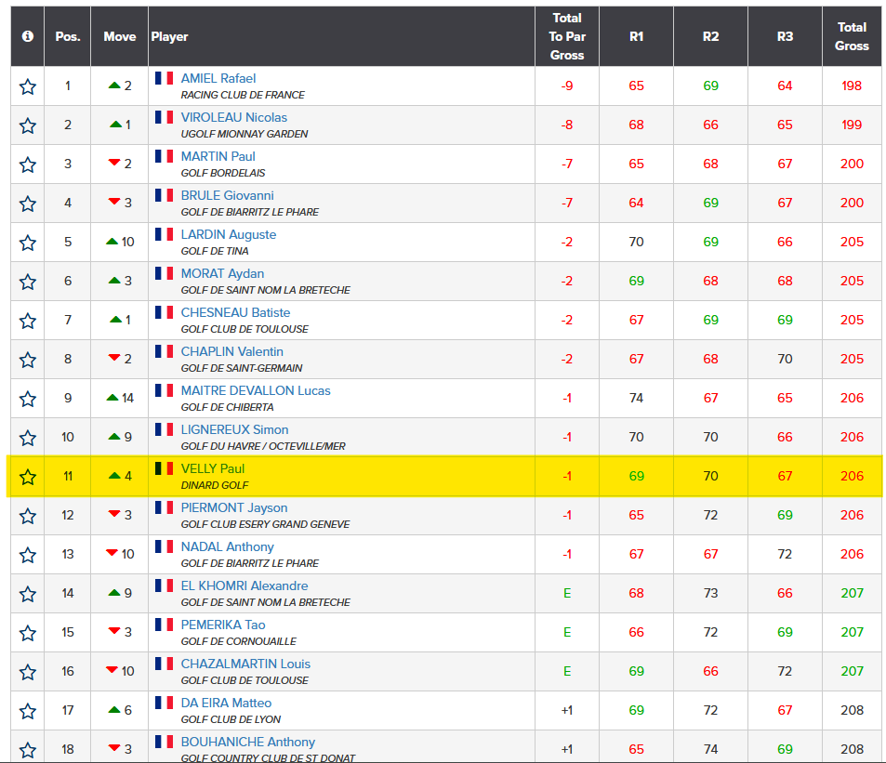886x763 pixels.
Task: Click the red down arrow for BRULE Giovanni
Action: 114,203
